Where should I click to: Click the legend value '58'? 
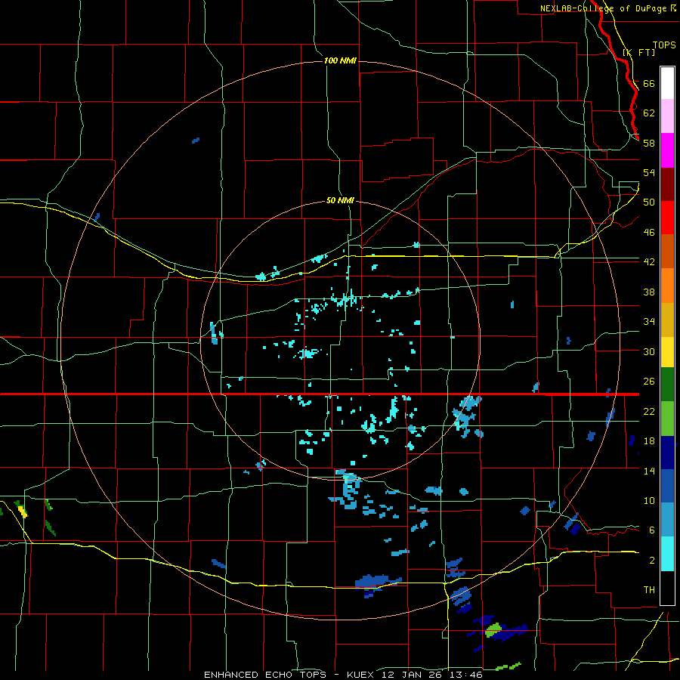649,143
